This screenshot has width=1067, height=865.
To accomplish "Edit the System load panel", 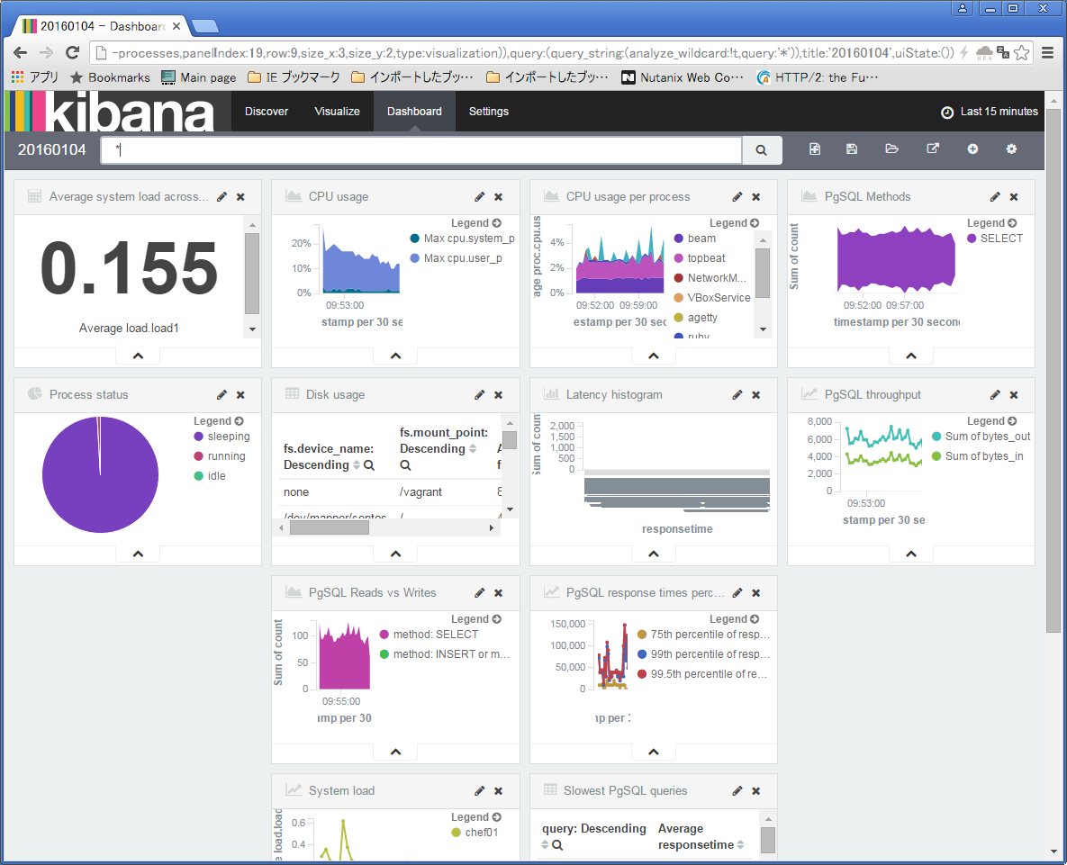I will coord(480,790).
